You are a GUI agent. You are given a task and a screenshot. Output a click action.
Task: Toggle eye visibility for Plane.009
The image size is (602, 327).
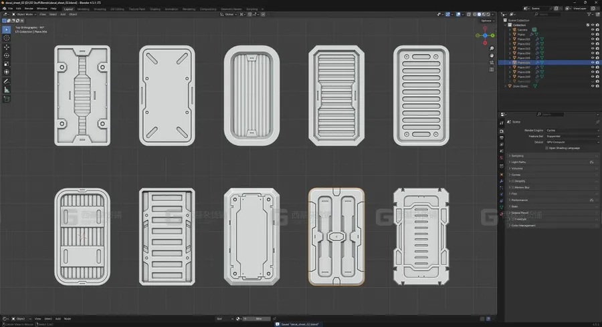coord(593,77)
